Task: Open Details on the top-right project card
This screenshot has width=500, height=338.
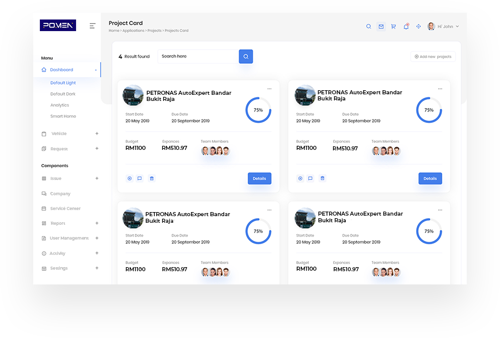Action: pyautogui.click(x=430, y=178)
